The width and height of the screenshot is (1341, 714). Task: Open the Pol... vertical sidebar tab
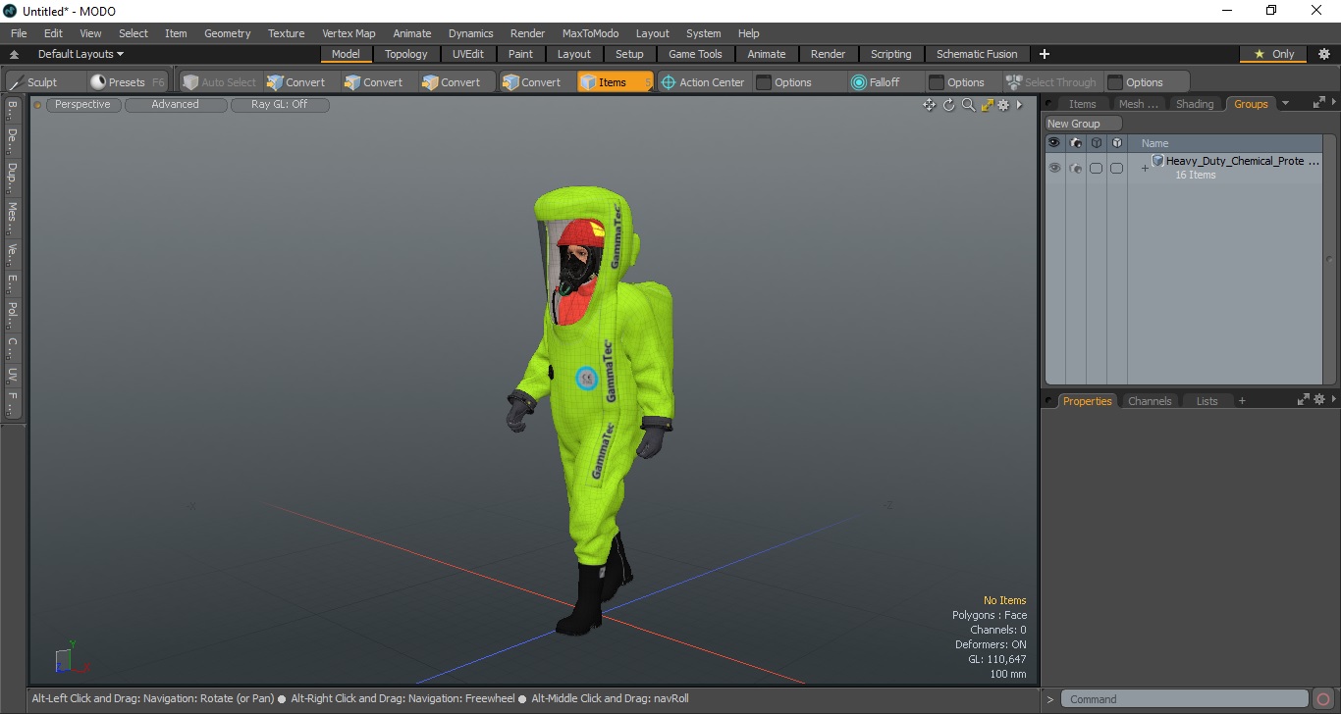(x=12, y=314)
